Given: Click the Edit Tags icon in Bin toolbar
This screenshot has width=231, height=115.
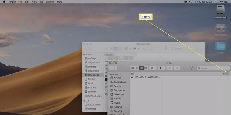Looking at the screenshot, I should tap(177, 68).
